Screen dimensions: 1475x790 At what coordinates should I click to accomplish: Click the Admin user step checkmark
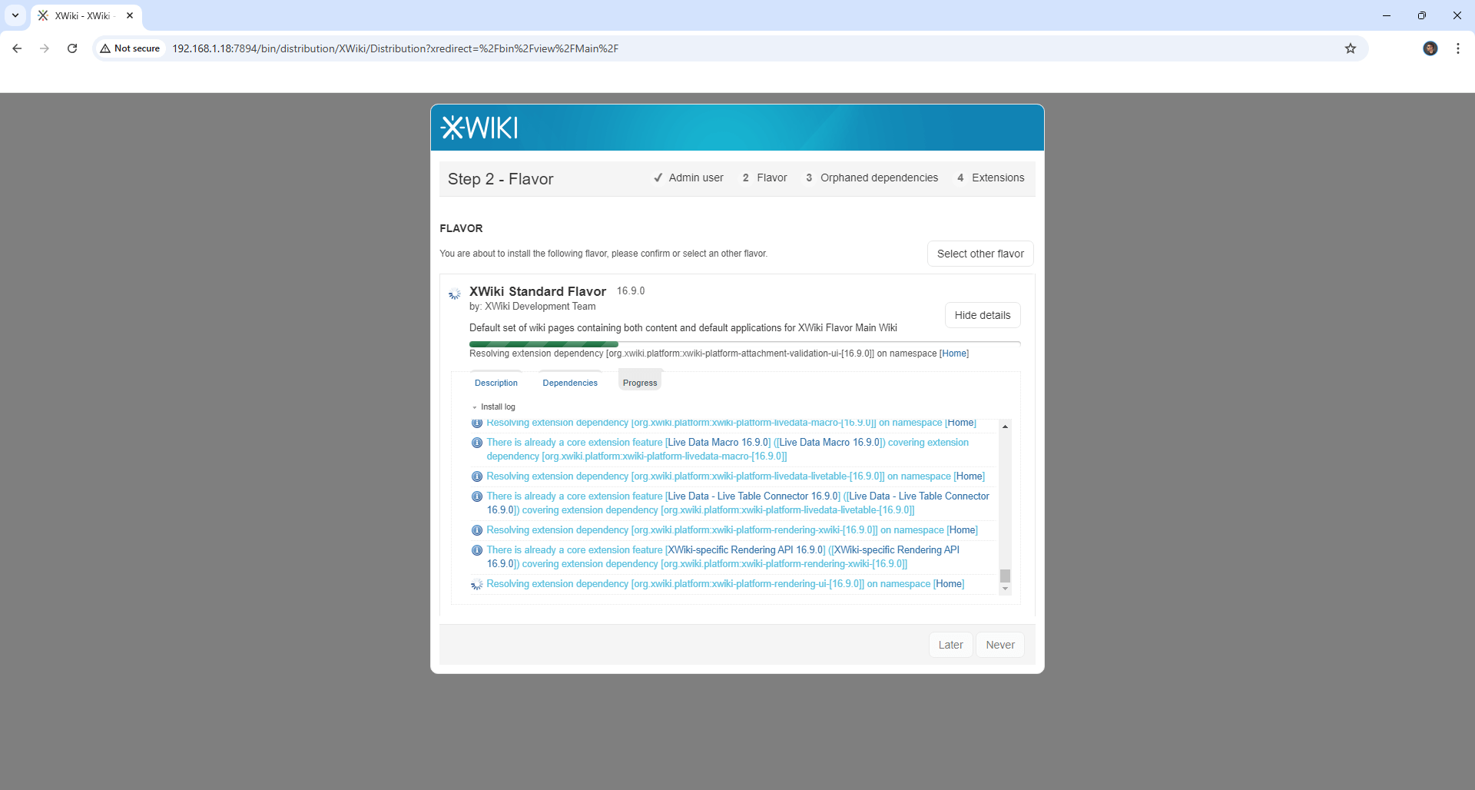pos(658,178)
